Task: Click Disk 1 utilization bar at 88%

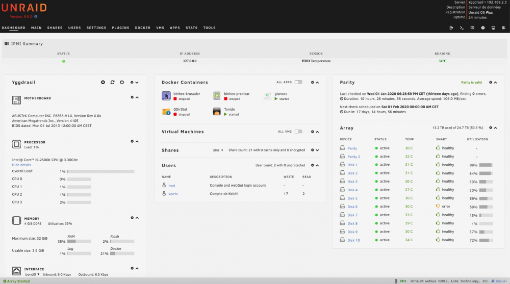Action: click(x=486, y=165)
